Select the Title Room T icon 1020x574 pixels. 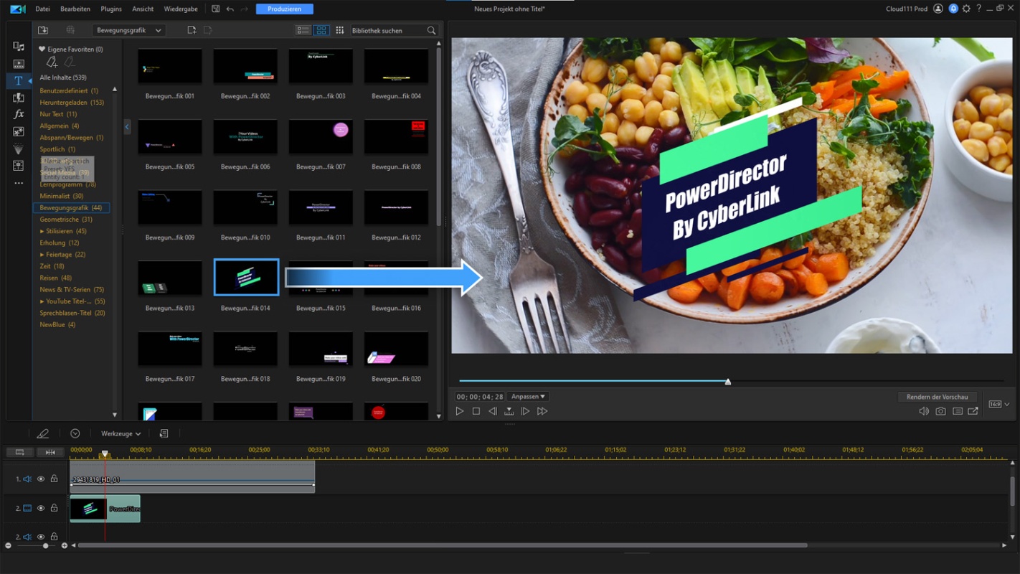[x=19, y=81]
